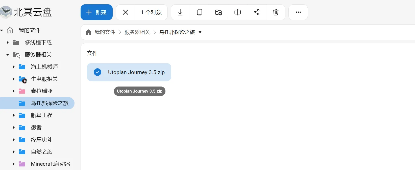415x170 pixels.
Task: Click the 1 个对象 selection count
Action: pyautogui.click(x=151, y=12)
